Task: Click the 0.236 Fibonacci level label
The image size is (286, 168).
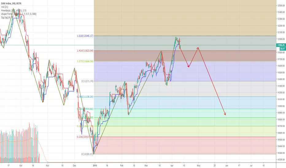Action: (85, 137)
